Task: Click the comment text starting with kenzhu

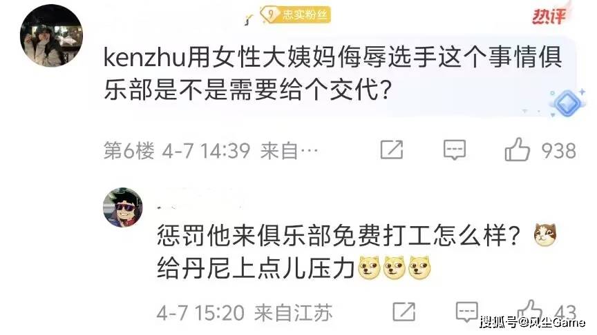Action: click(x=333, y=74)
